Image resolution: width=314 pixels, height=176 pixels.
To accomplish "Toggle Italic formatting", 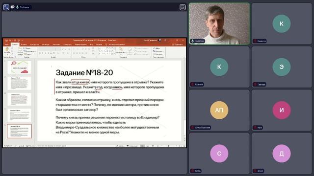I will pyautogui.click(x=43, y=53).
